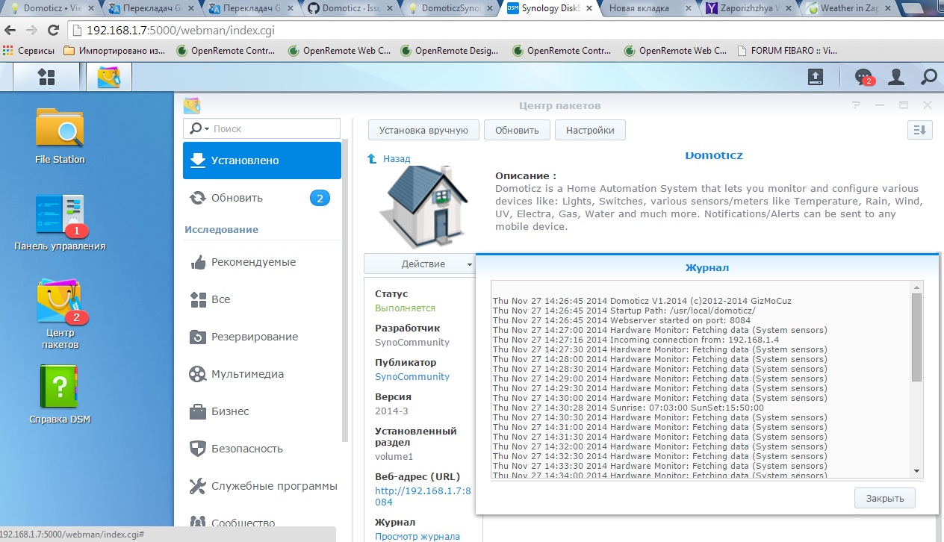Click the sort order icon in Package Center
This screenshot has height=542, width=944.
(920, 130)
